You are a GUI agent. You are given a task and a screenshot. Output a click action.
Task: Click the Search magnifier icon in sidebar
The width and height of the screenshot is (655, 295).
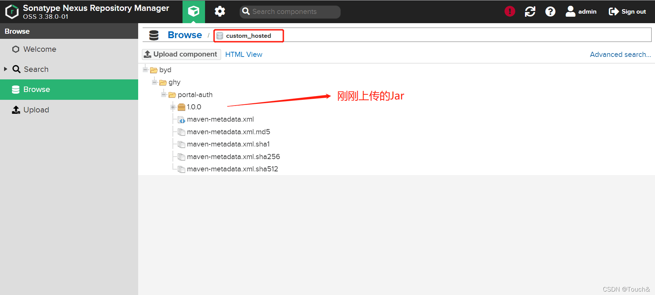coord(16,69)
